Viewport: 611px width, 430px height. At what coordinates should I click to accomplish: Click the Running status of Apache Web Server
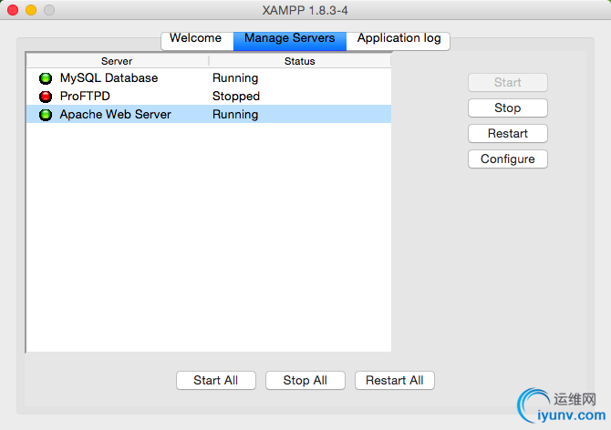pyautogui.click(x=235, y=115)
